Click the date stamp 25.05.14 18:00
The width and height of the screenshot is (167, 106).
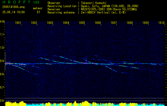[x=14, y=12]
